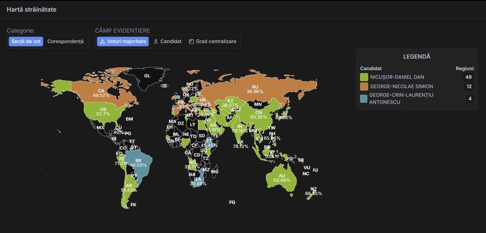Click the Candidat person icon
Screen dimensions: 486x233
pos(156,42)
